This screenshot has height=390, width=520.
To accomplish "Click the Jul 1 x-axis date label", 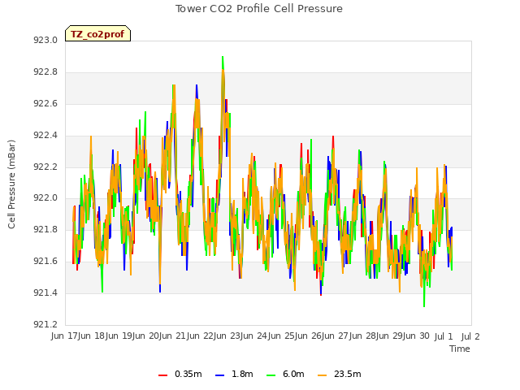I will coord(444,336).
